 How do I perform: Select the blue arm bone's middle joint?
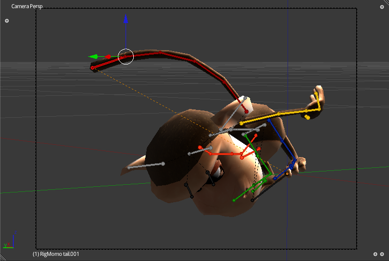(282, 141)
